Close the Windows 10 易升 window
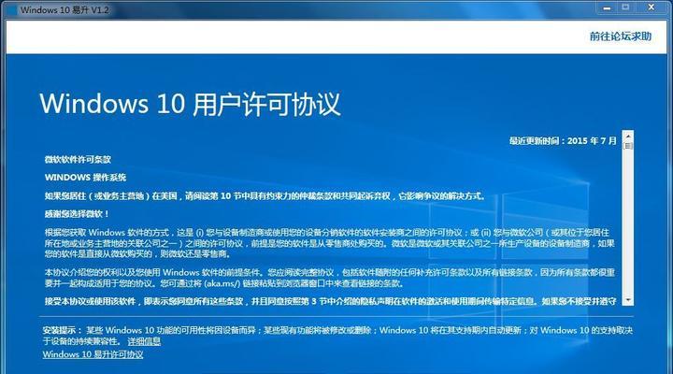The width and height of the screenshot is (673, 374). [652, 7]
